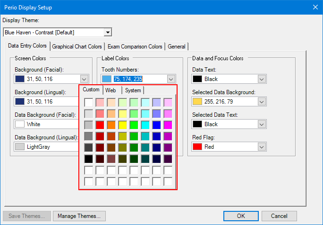Switch to the Web tab in color picker
323x225 pixels.
(110, 90)
